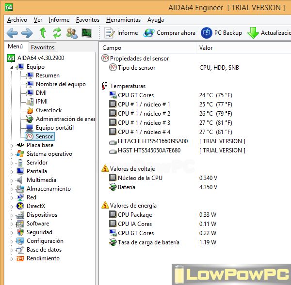
Task: Click the Comprar ahora button
Action: point(169,33)
